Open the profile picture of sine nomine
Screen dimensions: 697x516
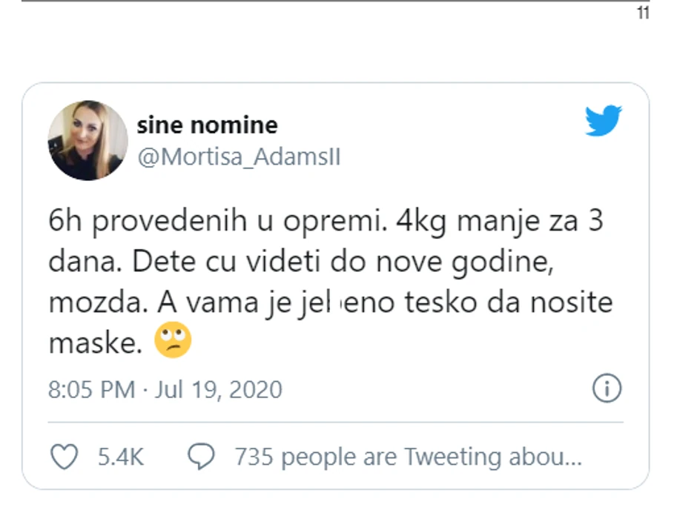point(87,141)
